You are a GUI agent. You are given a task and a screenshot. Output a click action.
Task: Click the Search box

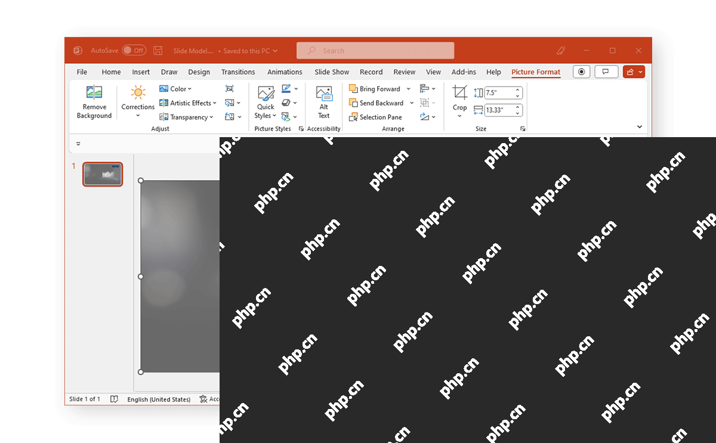pos(375,51)
